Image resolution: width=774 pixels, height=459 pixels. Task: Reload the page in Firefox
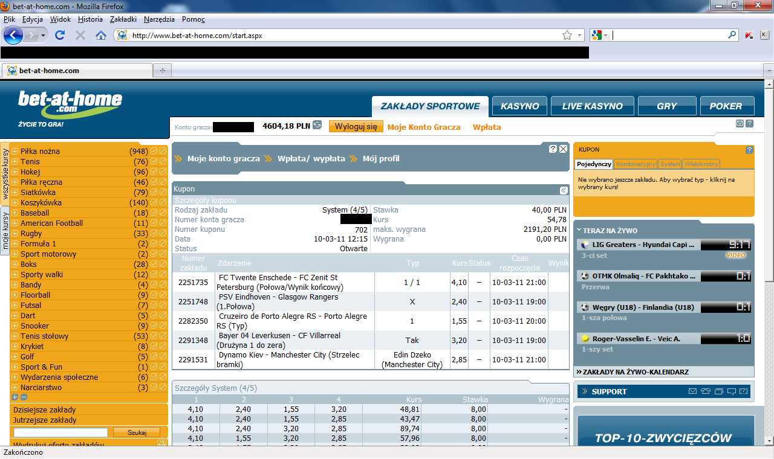(x=60, y=35)
